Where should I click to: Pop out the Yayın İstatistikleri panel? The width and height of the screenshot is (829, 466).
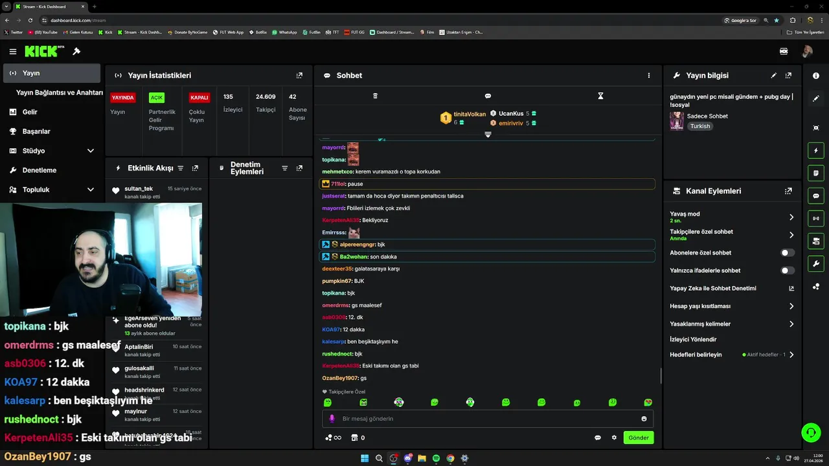(x=299, y=76)
